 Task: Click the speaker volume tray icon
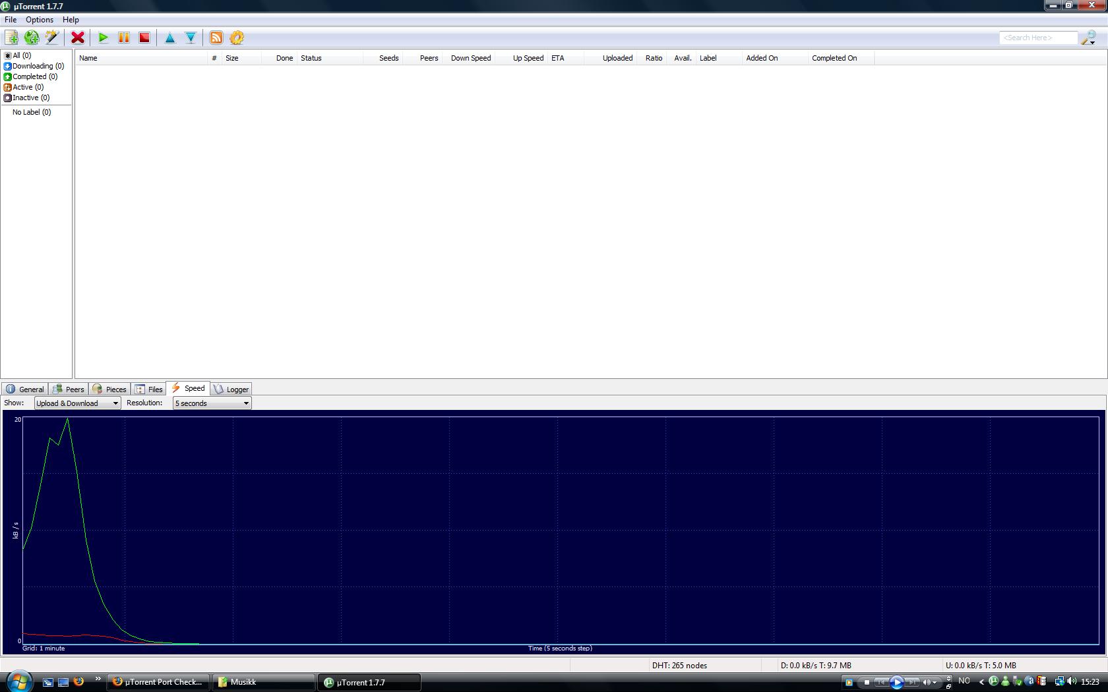coord(1072,681)
